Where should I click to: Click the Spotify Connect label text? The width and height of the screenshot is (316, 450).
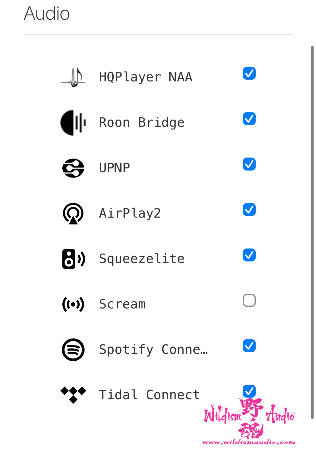153,350
